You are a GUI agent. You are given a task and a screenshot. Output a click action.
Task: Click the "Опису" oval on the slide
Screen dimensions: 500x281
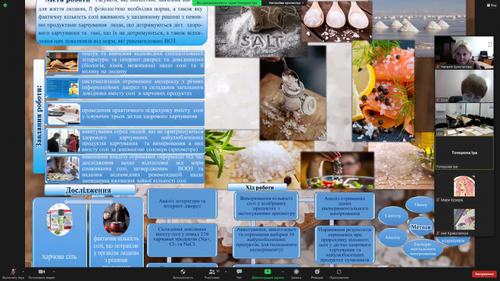pos(420,205)
